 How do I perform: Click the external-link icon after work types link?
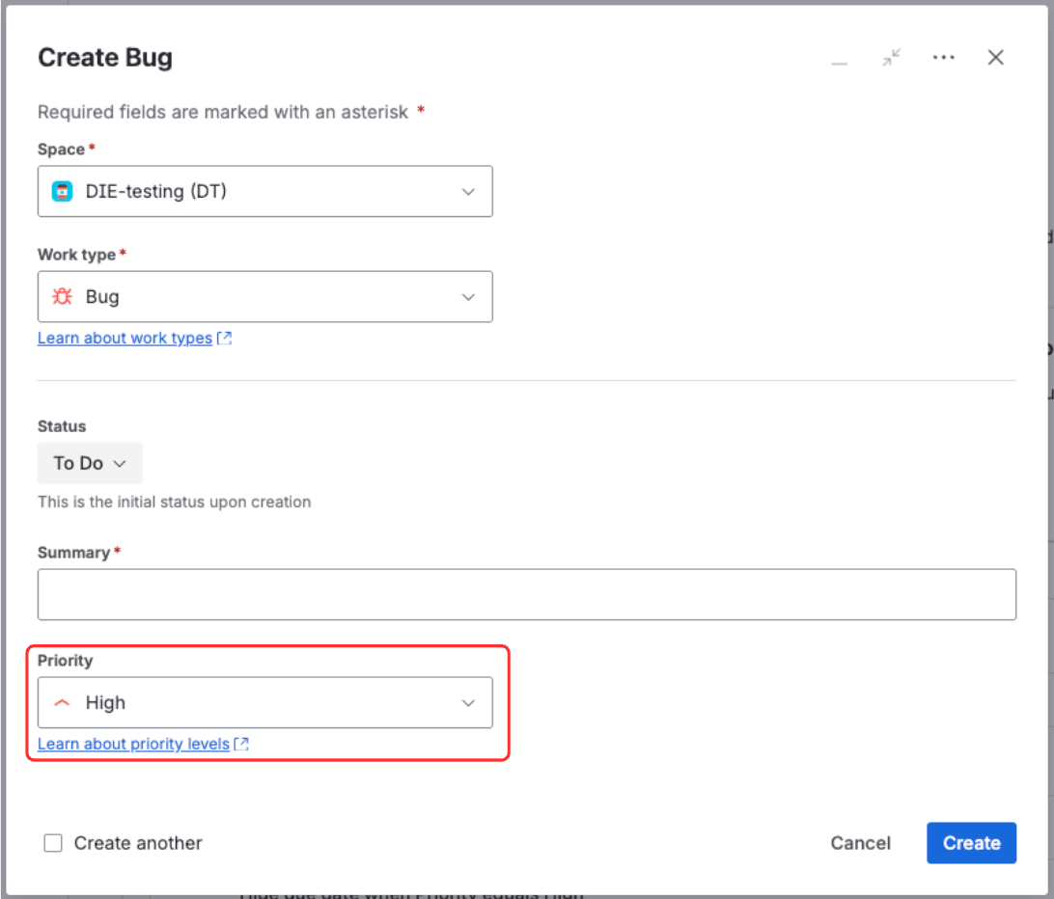[224, 338]
